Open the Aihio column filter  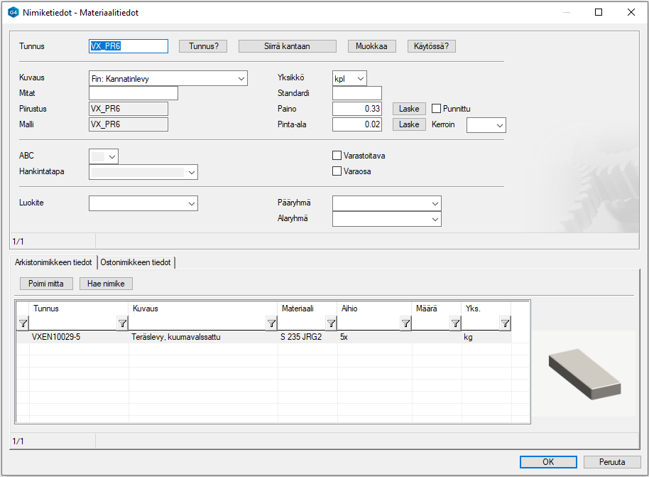tap(405, 324)
